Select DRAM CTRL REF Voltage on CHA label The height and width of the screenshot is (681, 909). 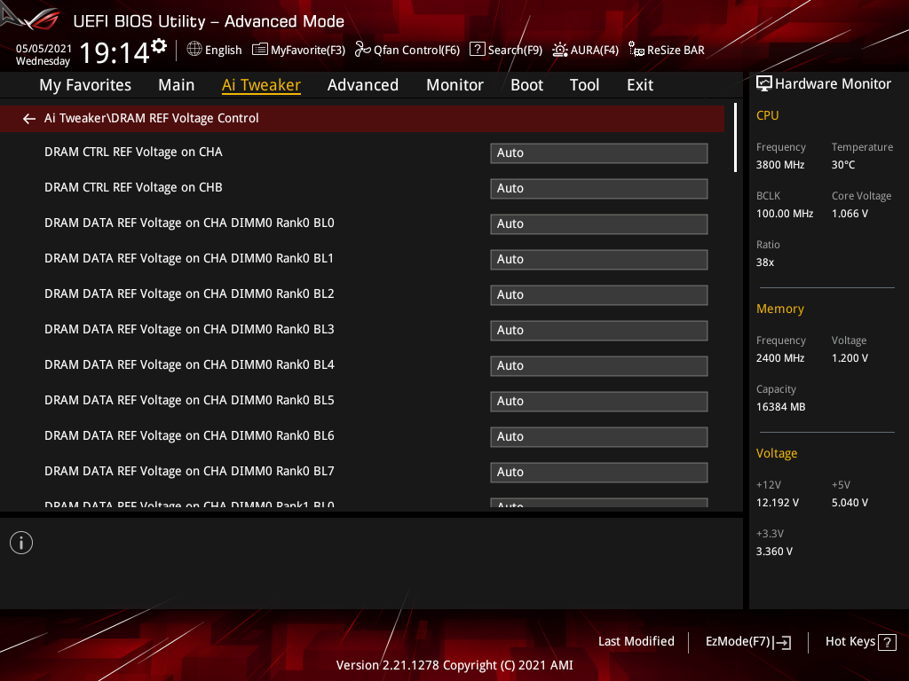coord(133,153)
